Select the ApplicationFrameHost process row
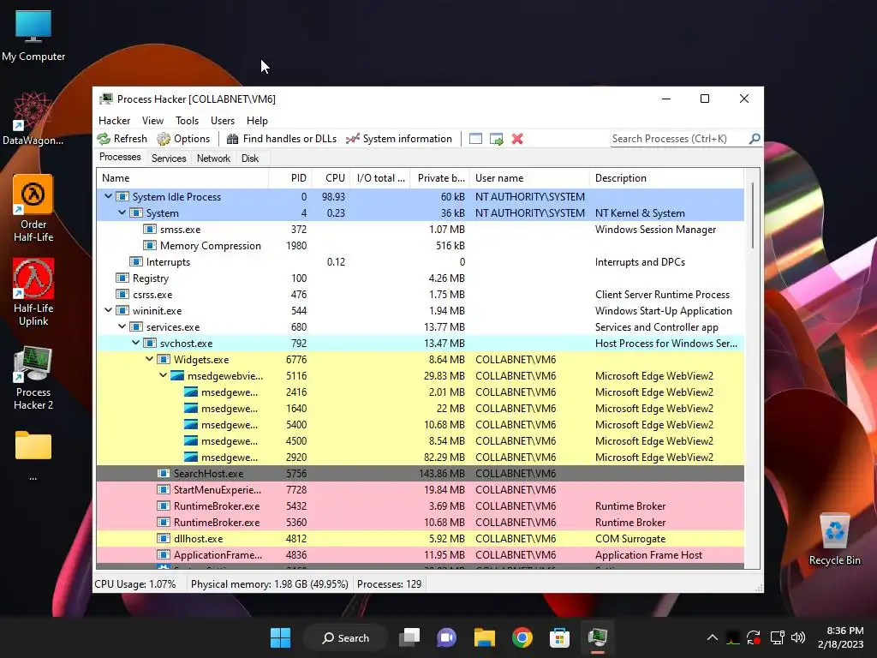877x658 pixels. click(x=420, y=554)
